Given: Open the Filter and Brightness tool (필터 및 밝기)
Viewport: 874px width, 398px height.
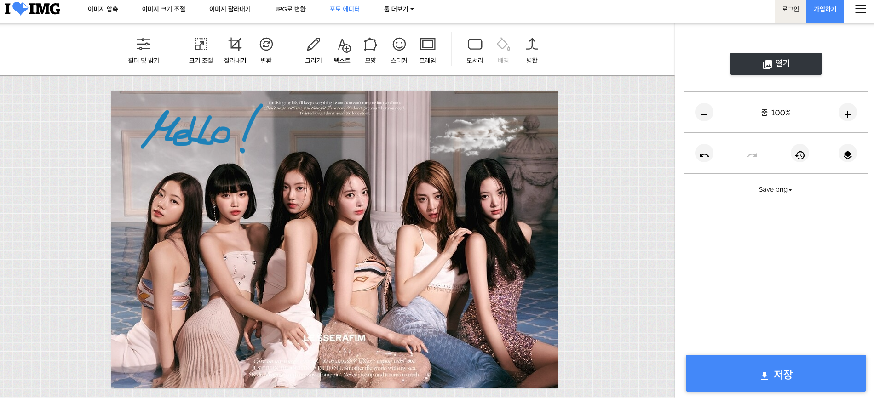Looking at the screenshot, I should (x=144, y=50).
